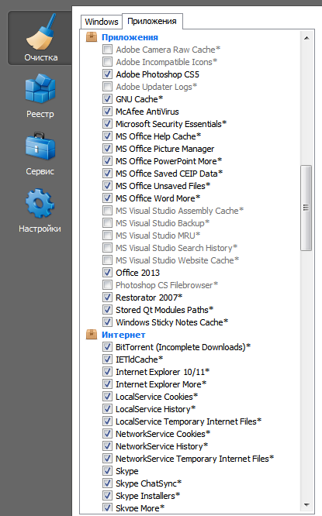Image resolution: width=322 pixels, height=516 pixels.
Task: Uncheck MS Office Help Cache
Action: (107, 136)
